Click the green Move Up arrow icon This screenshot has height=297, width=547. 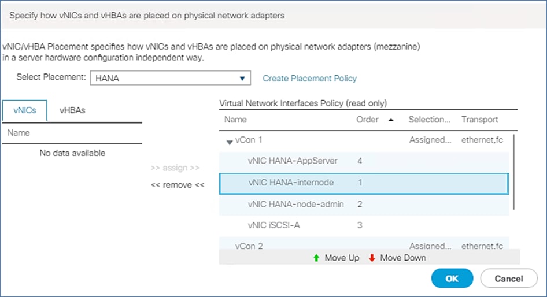(x=316, y=258)
